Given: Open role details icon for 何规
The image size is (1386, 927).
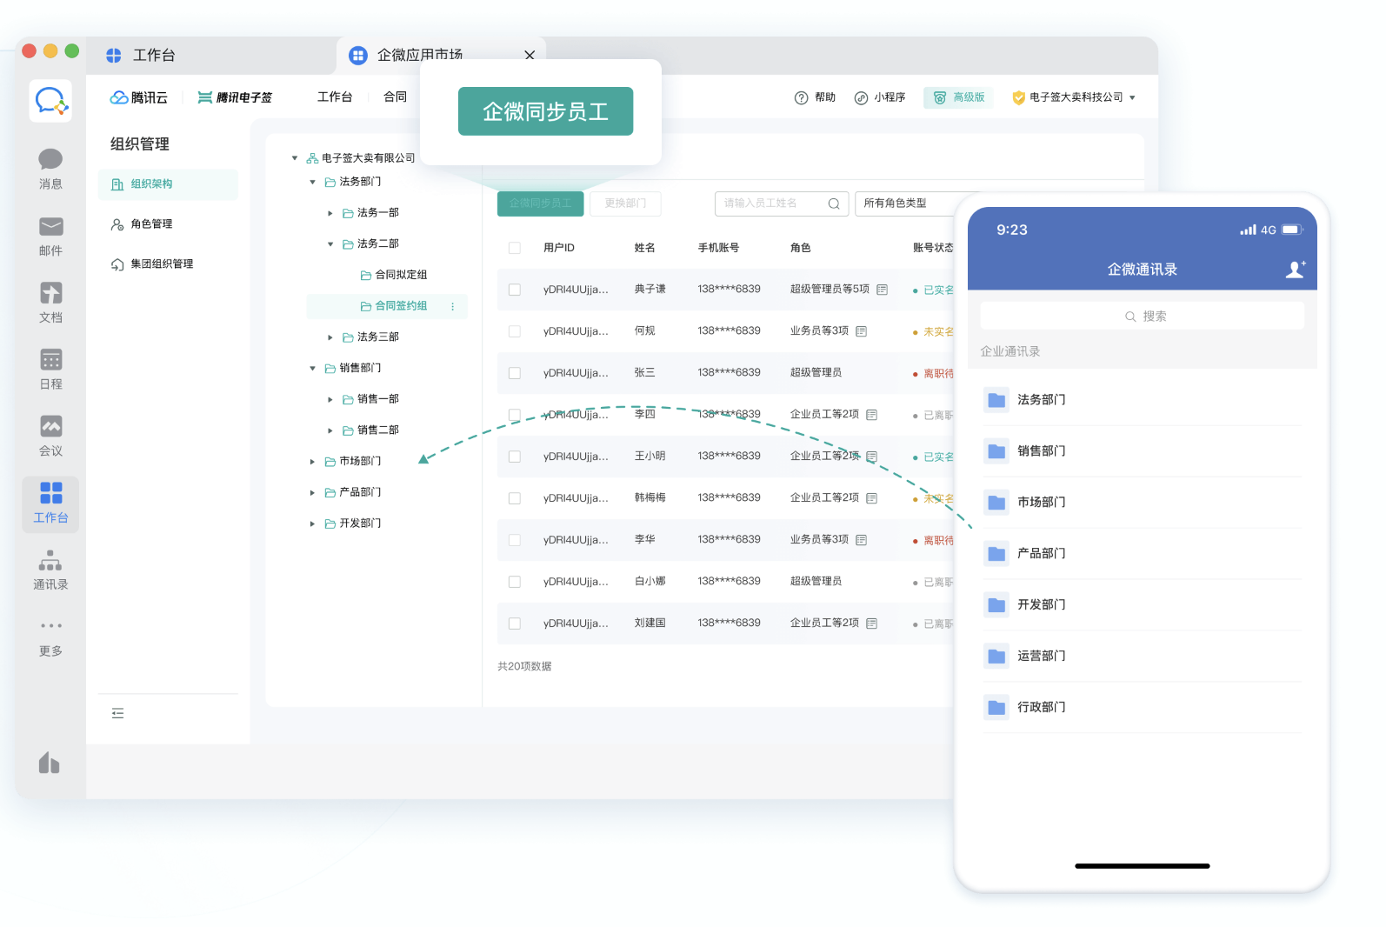Looking at the screenshot, I should [861, 331].
